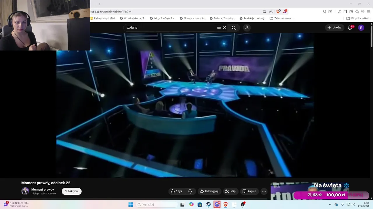Show hidden system tray icons chevron
The height and width of the screenshot is (209, 373).
[330, 204]
